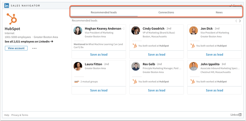The width and height of the screenshot is (246, 121).
Task: Click 'You both worked at HubSpot' under Rex Gelb
Action: click(153, 81)
